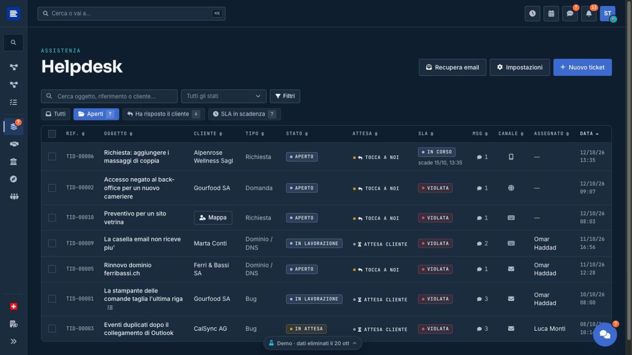Open the compass icon in sidebar
Image resolution: width=632 pixels, height=355 pixels.
point(13,179)
